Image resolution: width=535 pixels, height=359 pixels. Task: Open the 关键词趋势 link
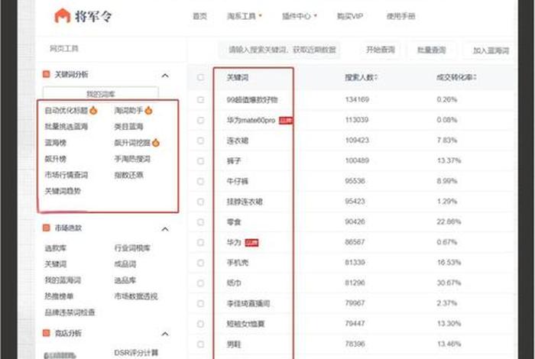point(63,191)
